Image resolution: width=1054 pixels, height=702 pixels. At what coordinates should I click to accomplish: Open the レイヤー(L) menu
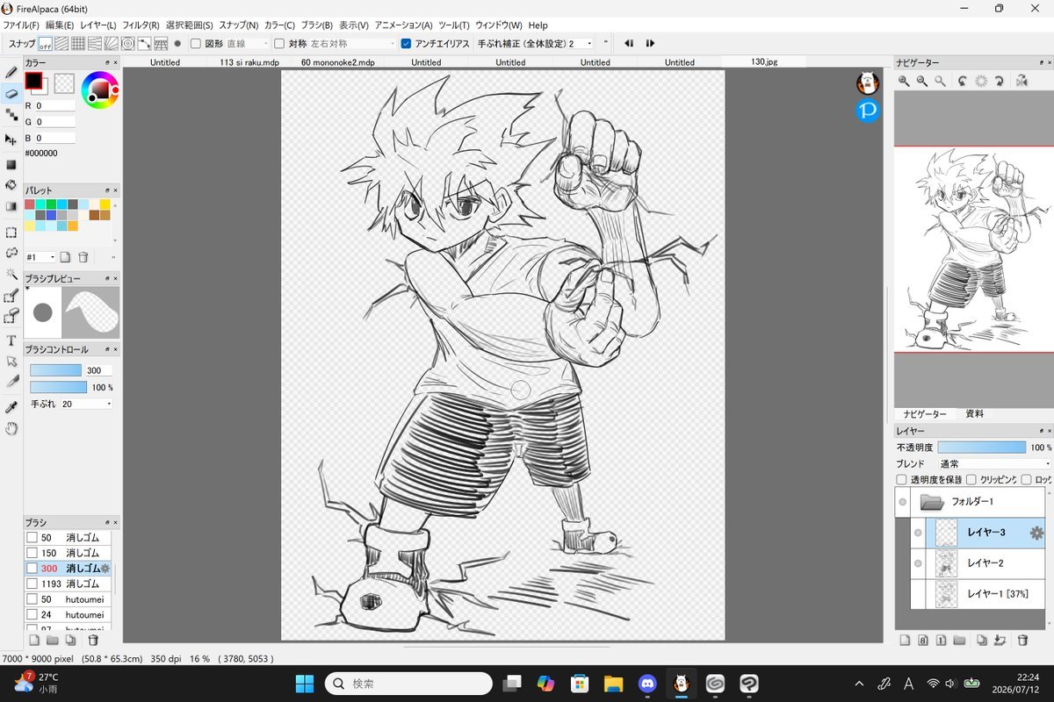point(98,25)
